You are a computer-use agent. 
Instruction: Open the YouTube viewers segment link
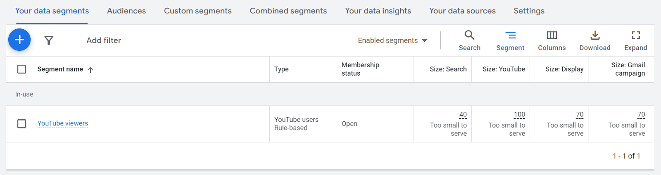pos(63,123)
